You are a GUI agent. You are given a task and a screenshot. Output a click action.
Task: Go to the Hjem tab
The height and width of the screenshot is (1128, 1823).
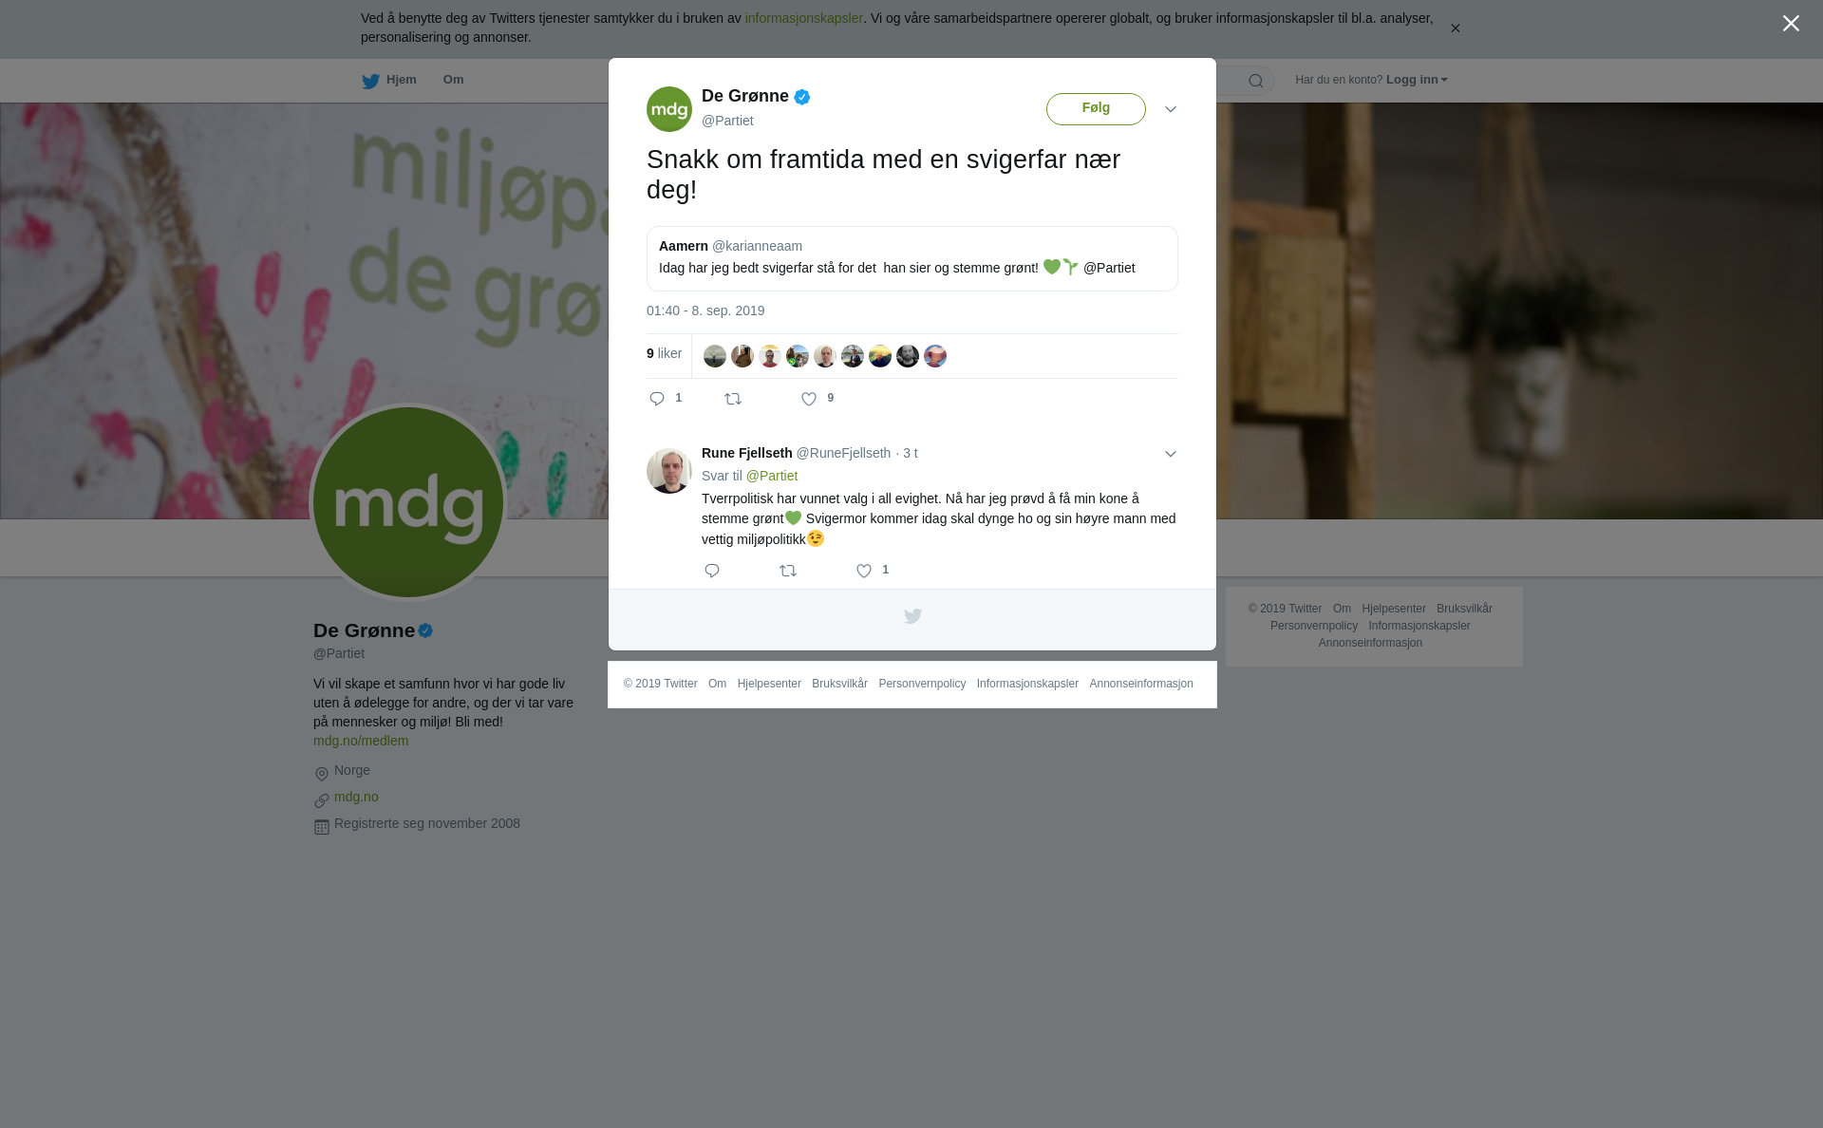click(x=389, y=81)
